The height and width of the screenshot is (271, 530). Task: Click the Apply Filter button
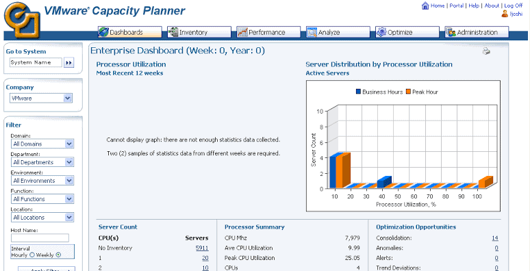tap(47, 270)
